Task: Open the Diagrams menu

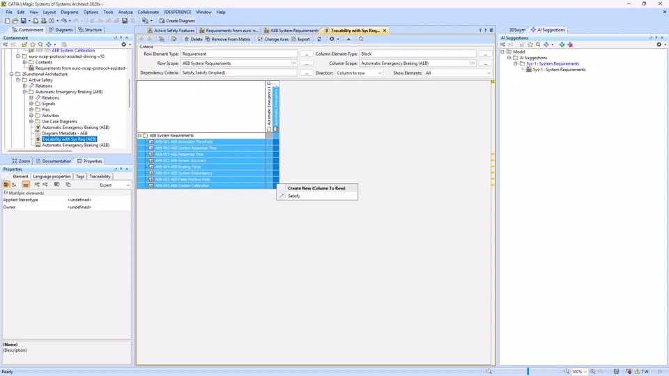Action: pos(70,12)
